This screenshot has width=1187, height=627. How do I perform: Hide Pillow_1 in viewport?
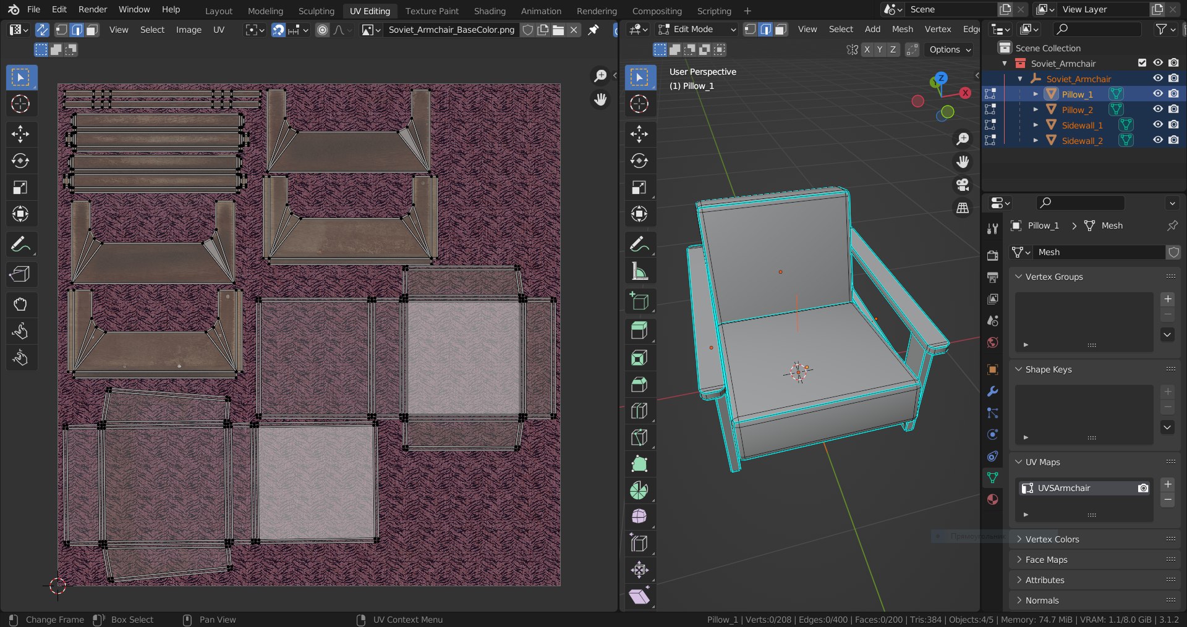[1158, 94]
